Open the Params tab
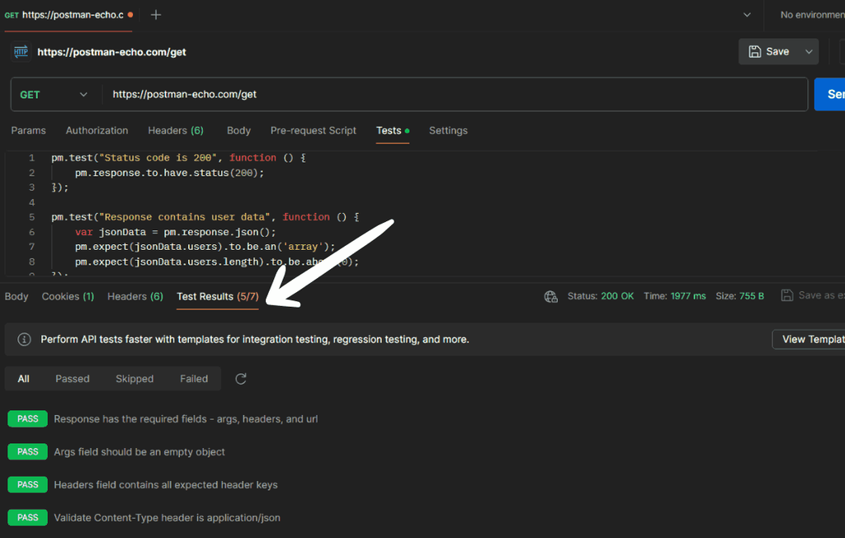 pyautogui.click(x=29, y=130)
